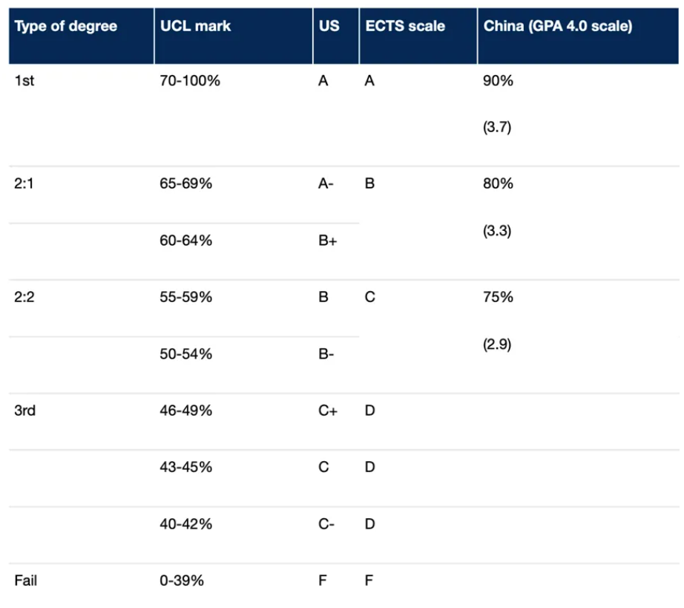Click the "China (GPA 4.0 scale)" header
The image size is (684, 608).
[558, 26]
